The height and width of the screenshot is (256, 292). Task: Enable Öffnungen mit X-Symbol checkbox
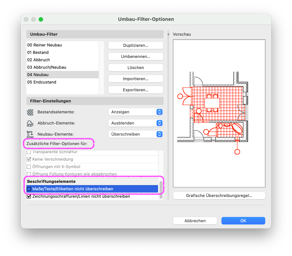(29, 167)
